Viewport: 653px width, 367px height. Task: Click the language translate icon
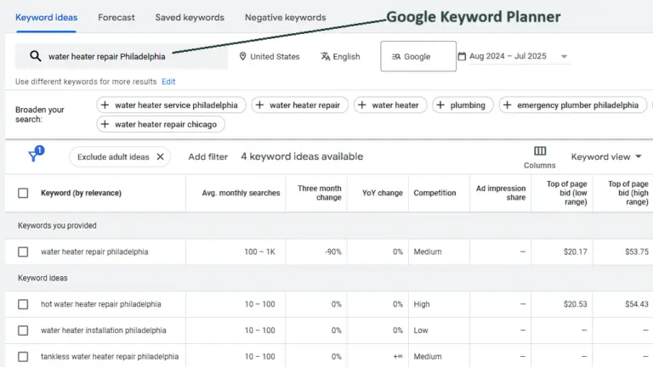coord(326,57)
